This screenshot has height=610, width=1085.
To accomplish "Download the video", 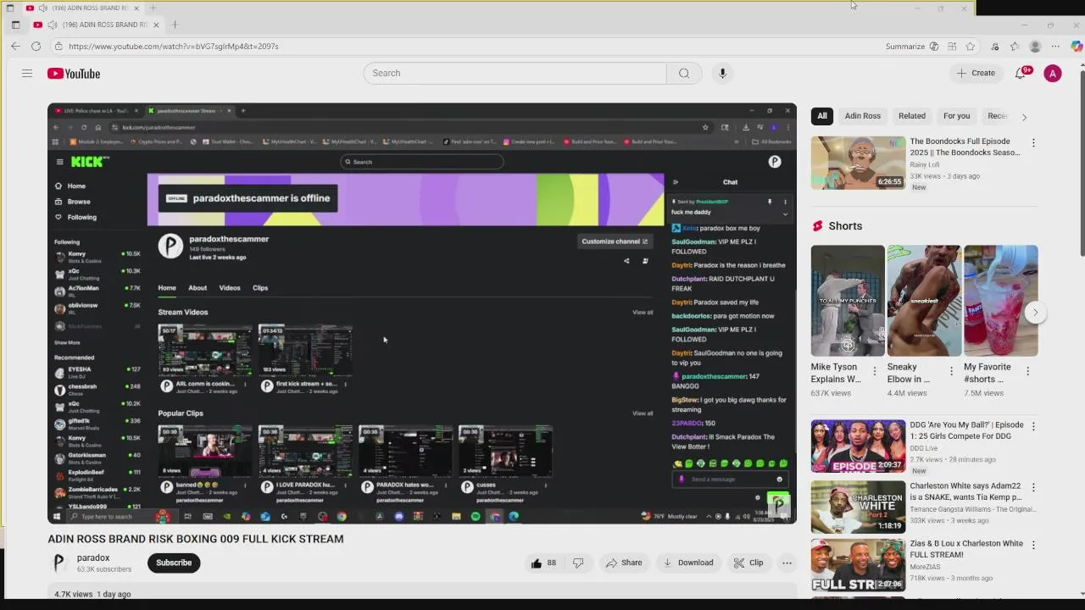I will [687, 563].
